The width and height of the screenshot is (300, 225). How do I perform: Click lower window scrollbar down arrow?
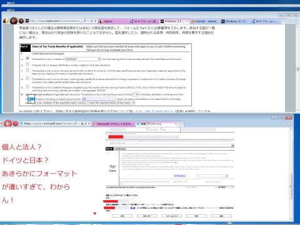[x=291, y=219]
